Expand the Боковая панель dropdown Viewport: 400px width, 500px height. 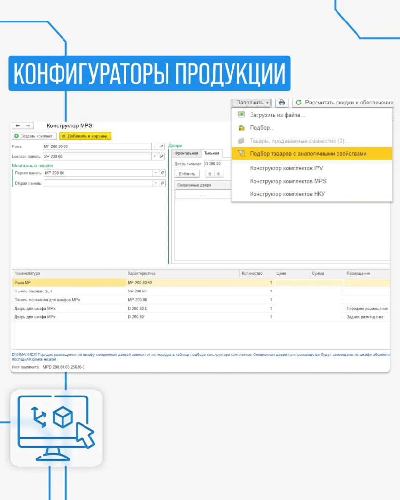(155, 156)
